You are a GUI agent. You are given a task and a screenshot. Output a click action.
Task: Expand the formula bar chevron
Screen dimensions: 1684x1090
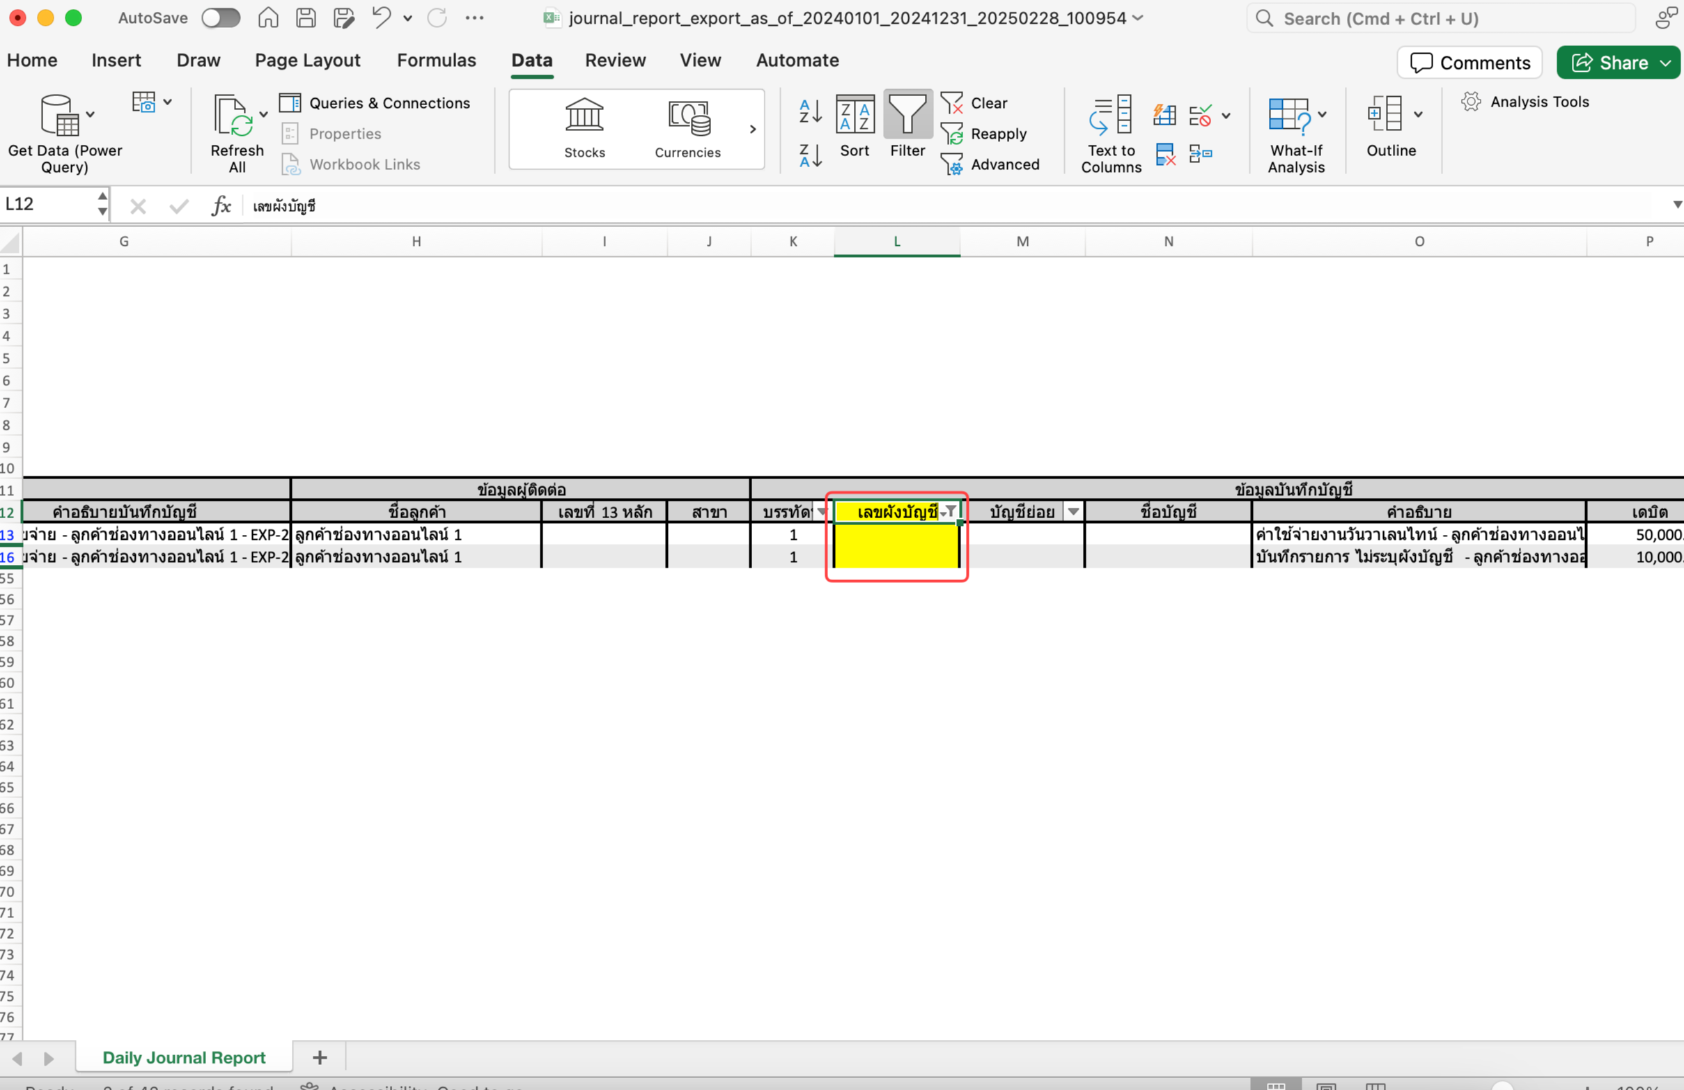1676,205
